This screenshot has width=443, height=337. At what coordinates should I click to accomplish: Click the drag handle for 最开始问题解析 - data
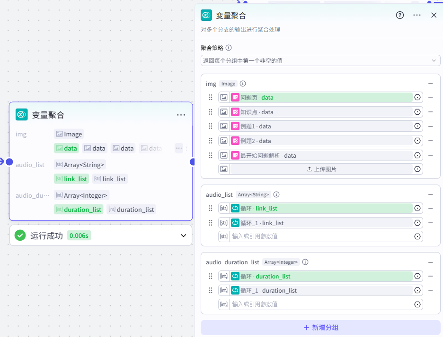pyautogui.click(x=211, y=155)
